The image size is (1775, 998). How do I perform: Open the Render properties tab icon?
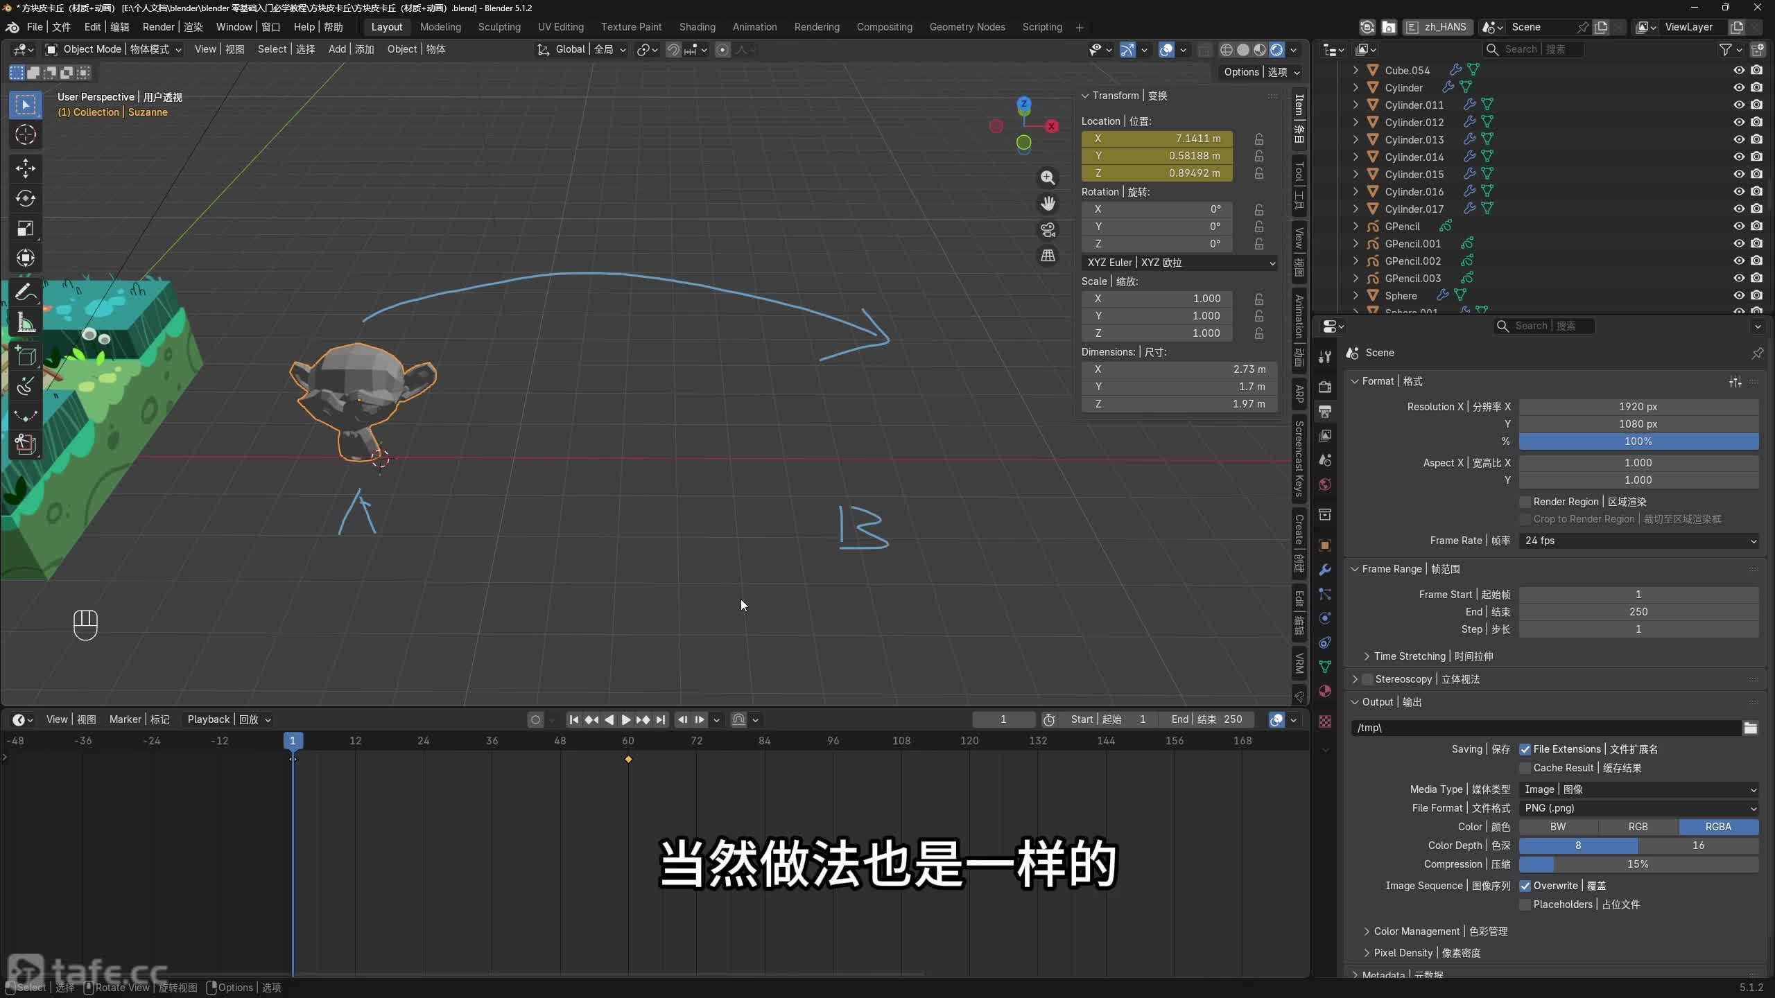[1324, 387]
